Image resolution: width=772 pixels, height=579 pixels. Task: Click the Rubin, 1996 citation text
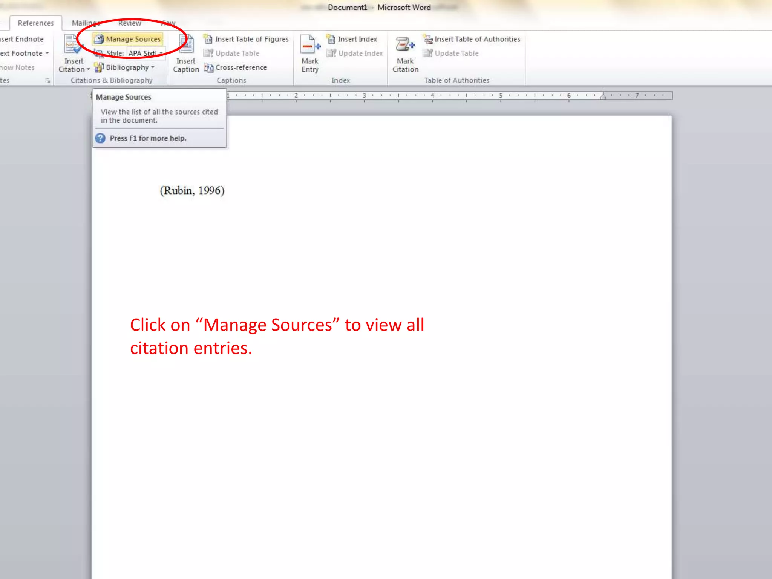(x=192, y=191)
